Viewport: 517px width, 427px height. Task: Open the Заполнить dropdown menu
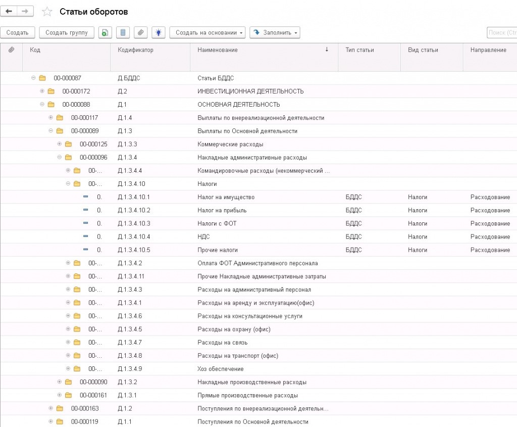(x=275, y=33)
